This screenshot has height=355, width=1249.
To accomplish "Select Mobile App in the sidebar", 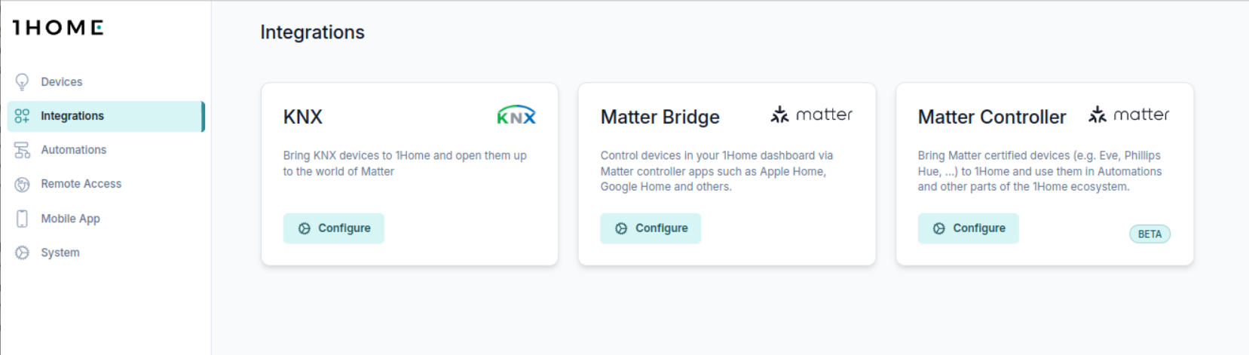I will pos(70,219).
